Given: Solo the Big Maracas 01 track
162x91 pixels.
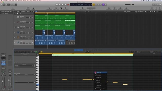Looking at the screenshot, I should coord(22,38).
